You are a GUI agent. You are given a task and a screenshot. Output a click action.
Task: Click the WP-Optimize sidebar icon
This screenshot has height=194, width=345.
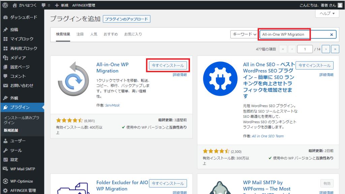click(5, 181)
